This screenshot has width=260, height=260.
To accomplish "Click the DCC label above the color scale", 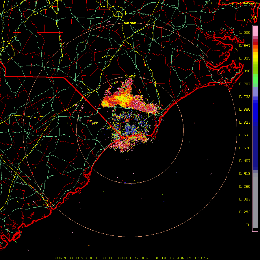I will [x=254, y=17].
